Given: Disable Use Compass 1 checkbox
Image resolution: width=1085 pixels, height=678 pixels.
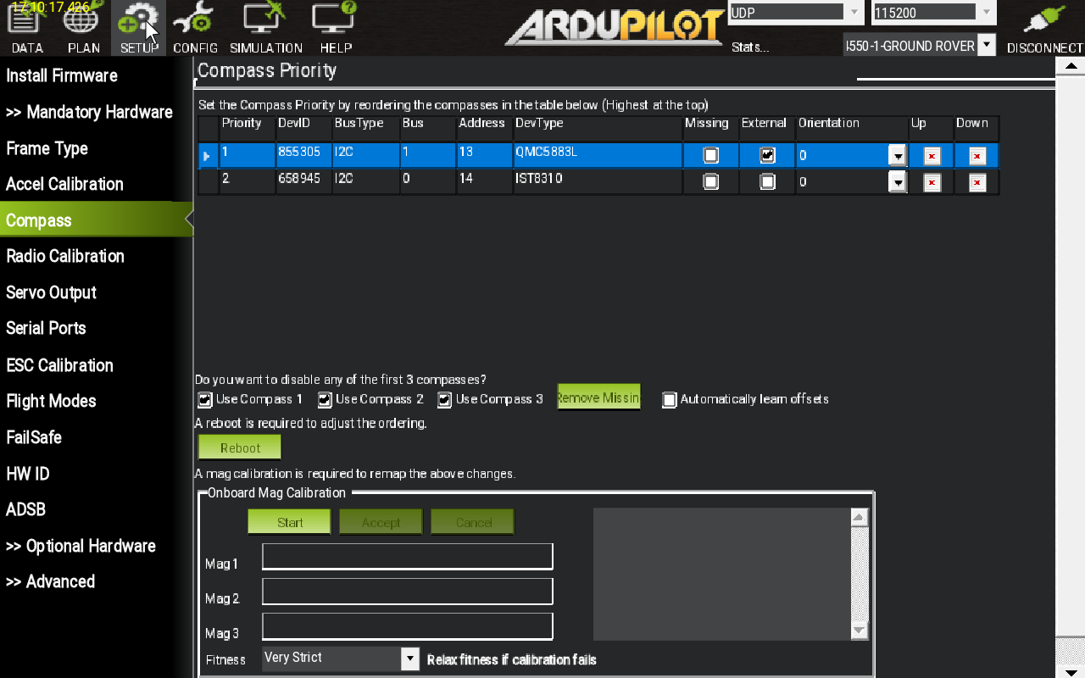Looking at the screenshot, I should click(204, 399).
